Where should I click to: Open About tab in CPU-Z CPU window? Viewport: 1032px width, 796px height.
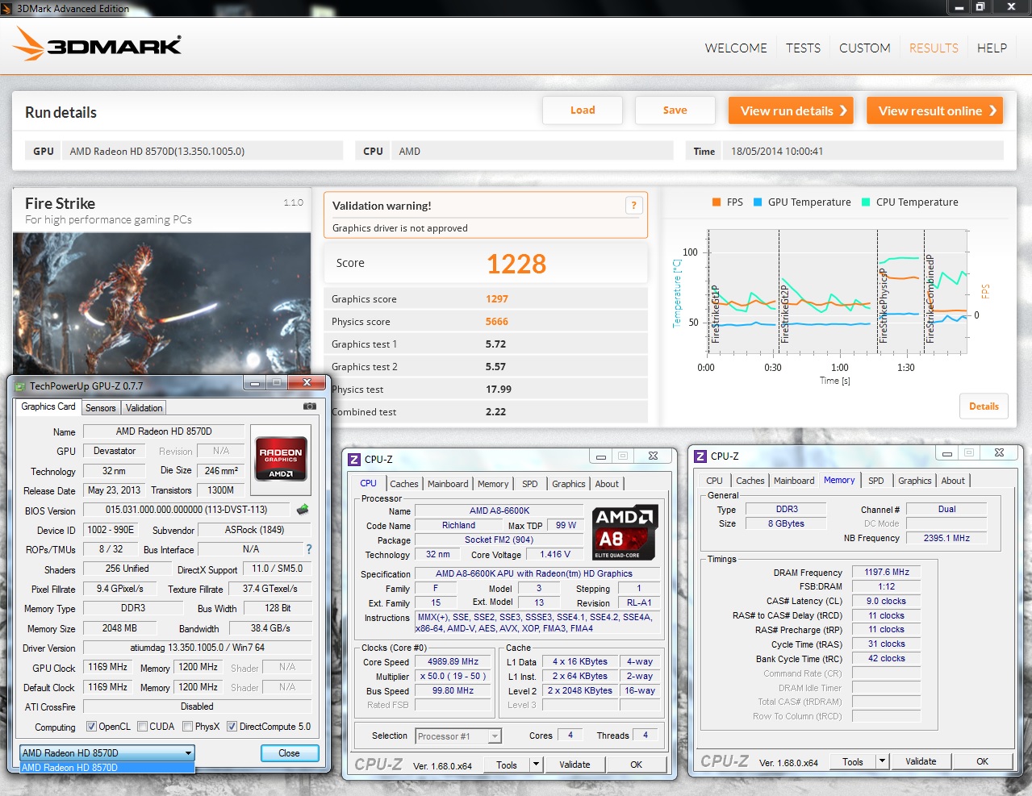pyautogui.click(x=607, y=484)
